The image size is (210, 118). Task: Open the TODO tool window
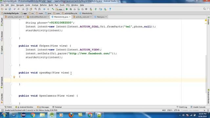pos(8,107)
